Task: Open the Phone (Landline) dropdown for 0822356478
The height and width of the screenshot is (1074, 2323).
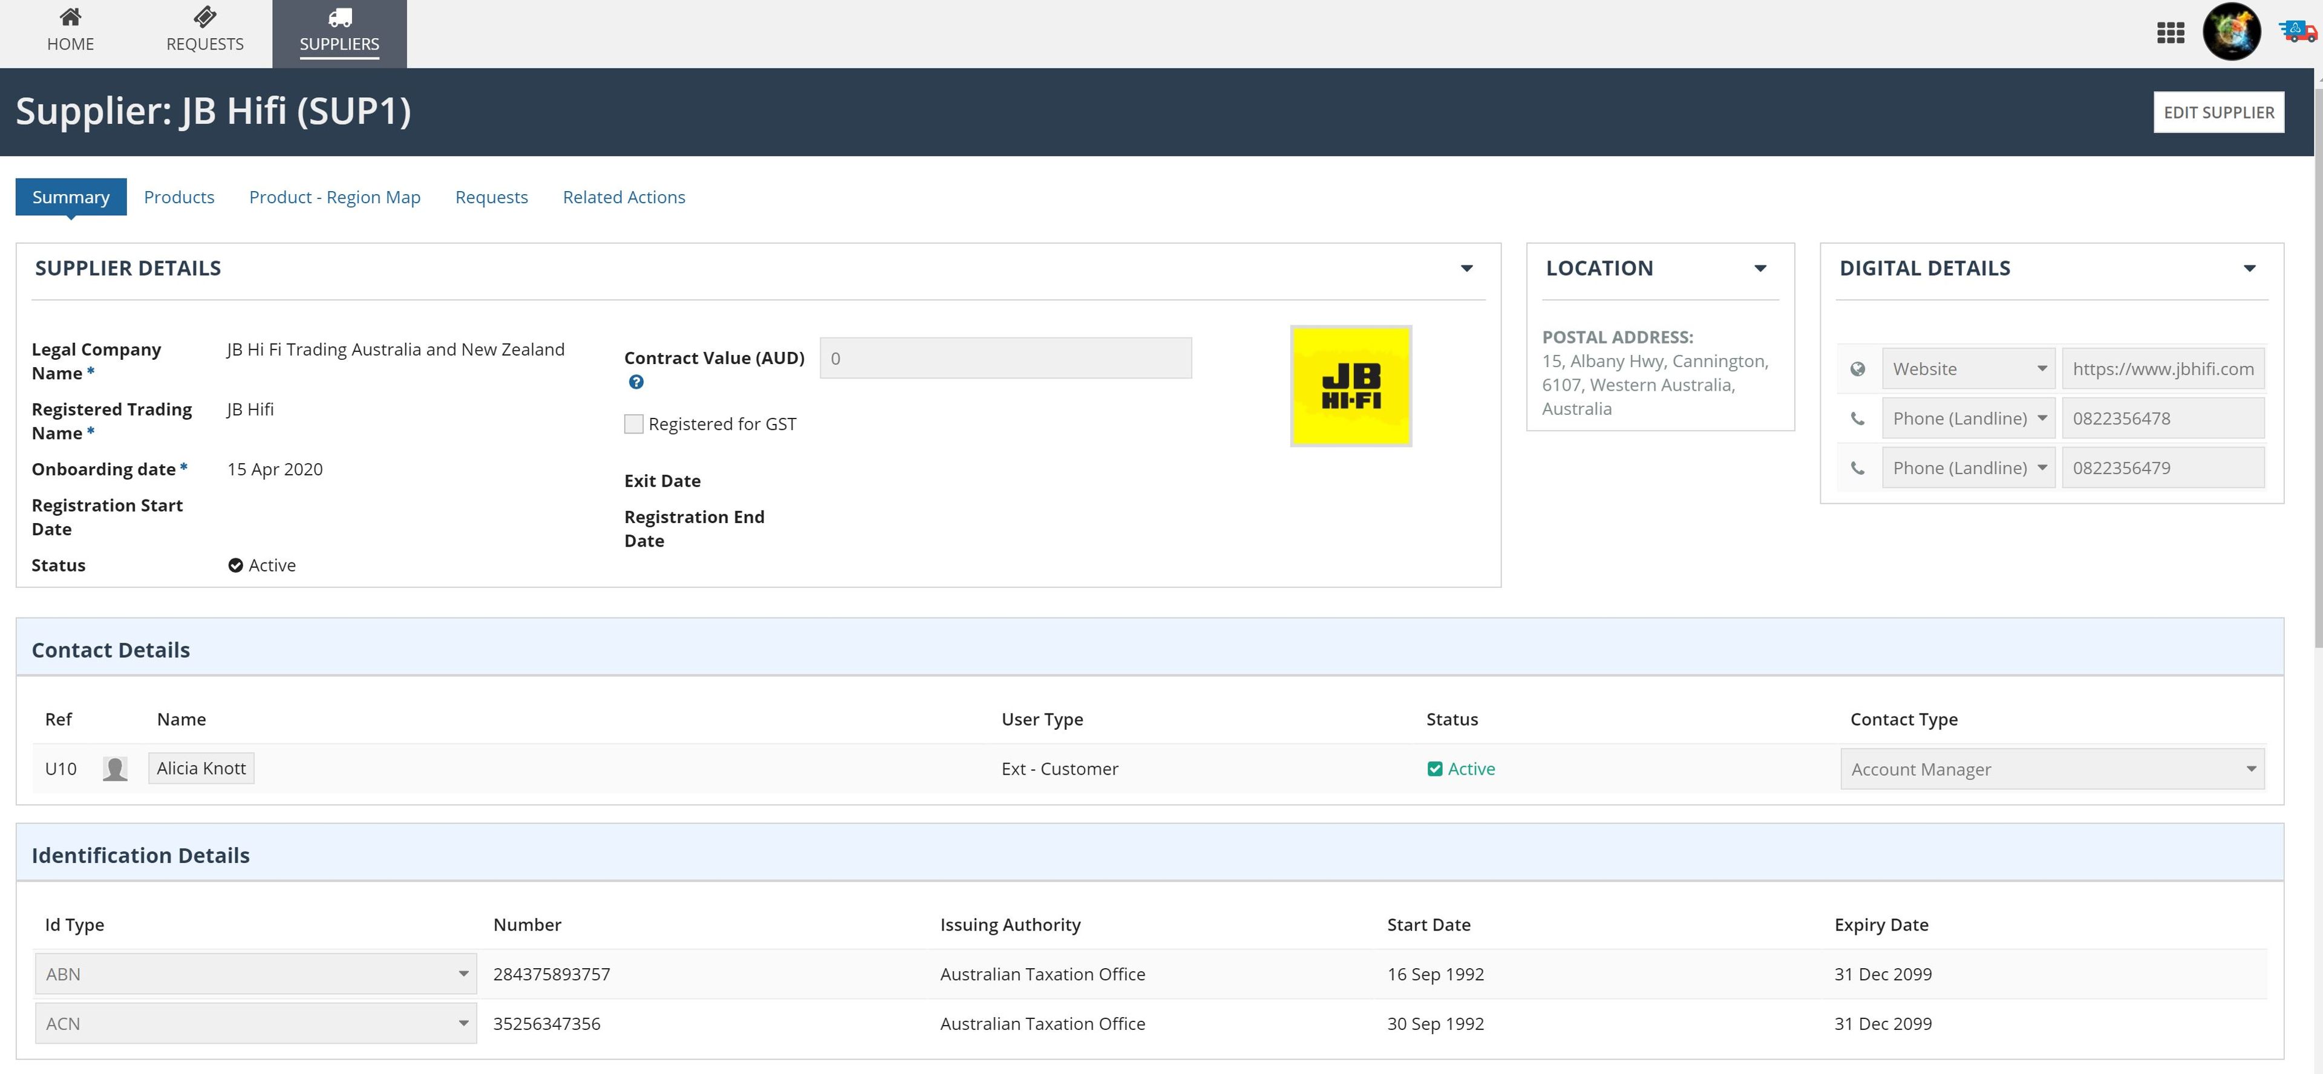Action: [x=1969, y=418]
